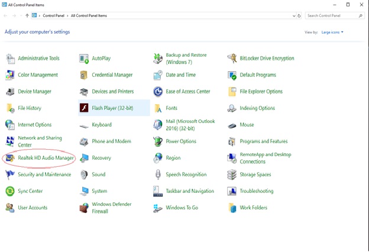
Task: Open BitLocker Drive Encryption icon
Action: click(x=232, y=59)
